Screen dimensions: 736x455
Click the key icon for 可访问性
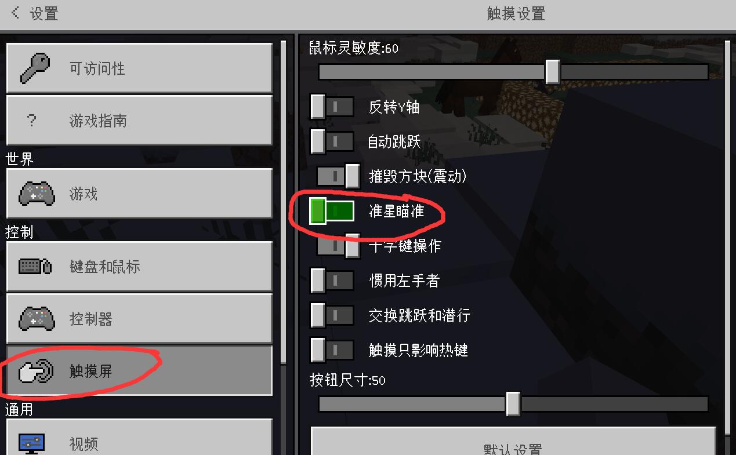[35, 68]
